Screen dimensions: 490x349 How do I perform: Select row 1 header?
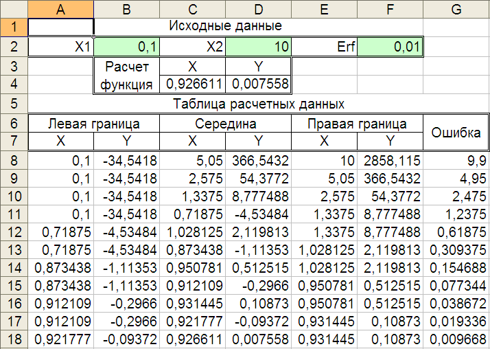[14, 27]
